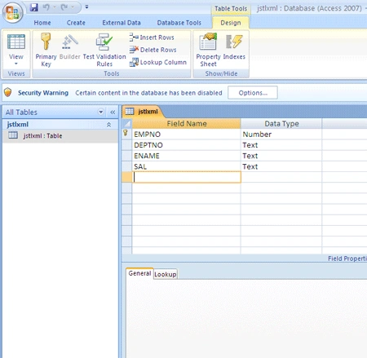
Task: Switch to the Lookup properties tab
Action: point(165,274)
